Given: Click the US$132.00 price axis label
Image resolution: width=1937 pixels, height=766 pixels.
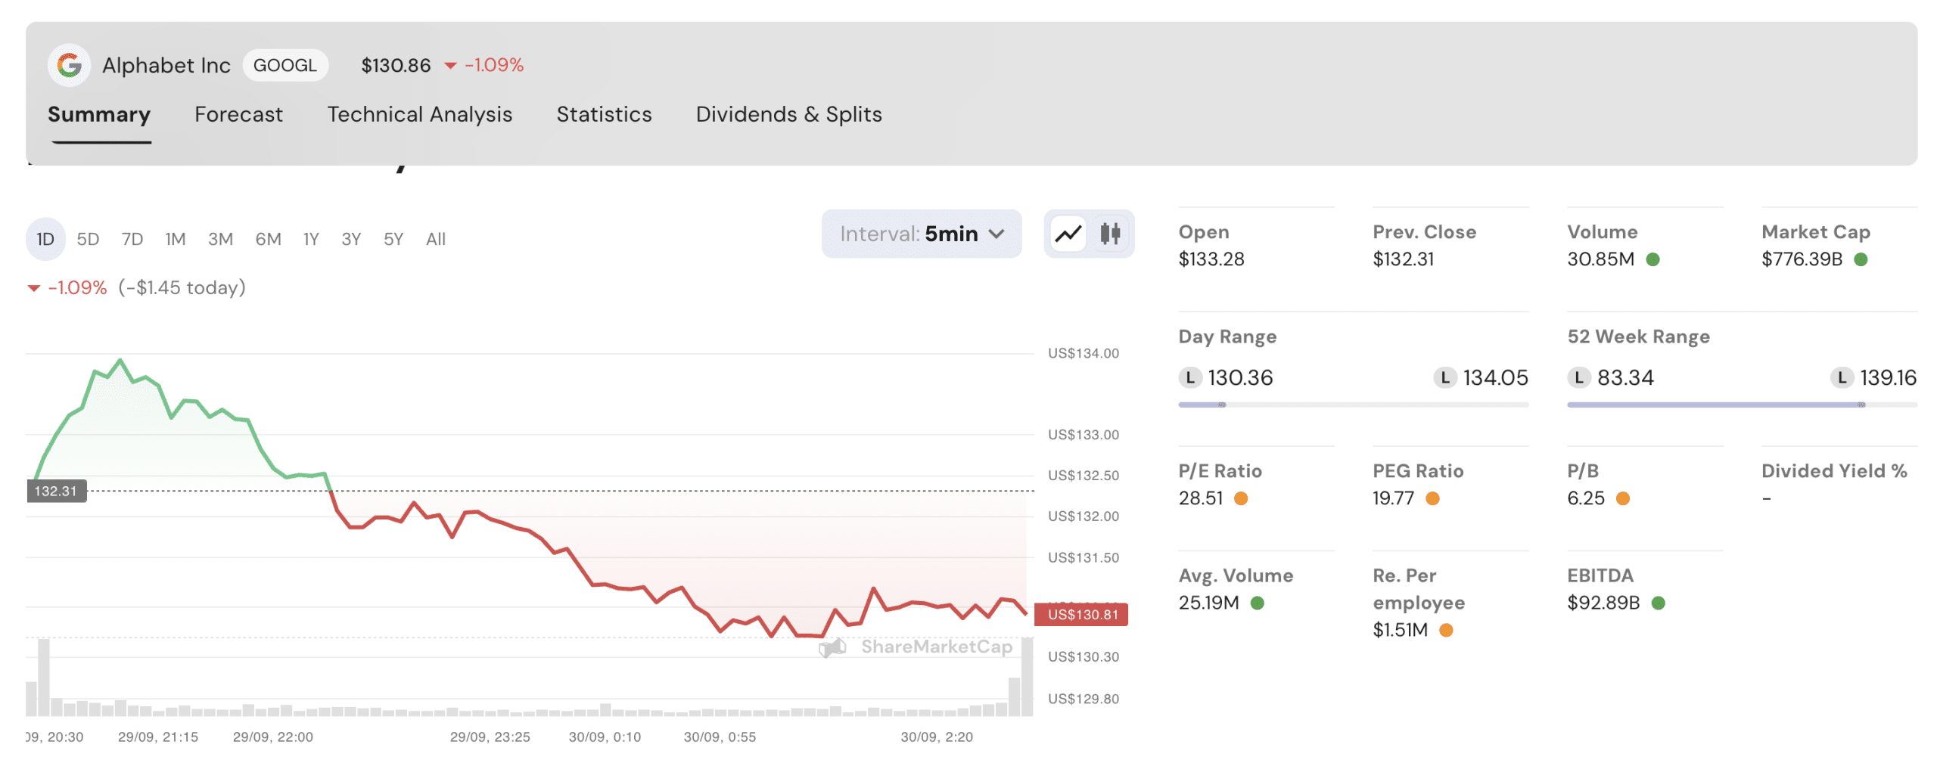Looking at the screenshot, I should pyautogui.click(x=1083, y=515).
